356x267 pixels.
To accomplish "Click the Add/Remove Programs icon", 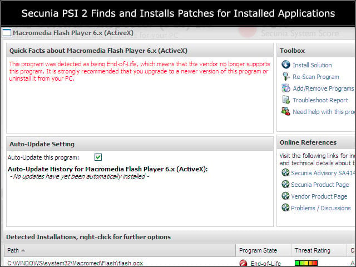I will [x=286, y=88].
